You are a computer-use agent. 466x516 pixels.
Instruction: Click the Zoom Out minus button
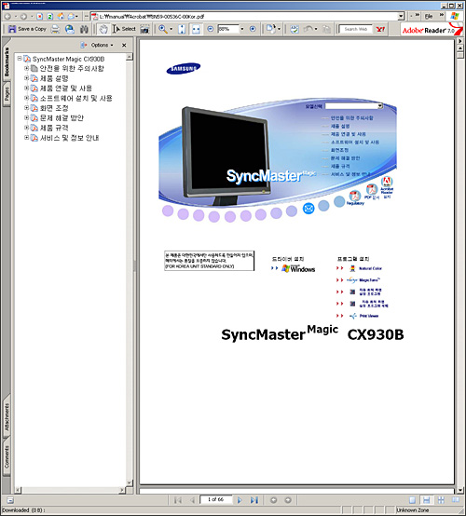(x=211, y=29)
